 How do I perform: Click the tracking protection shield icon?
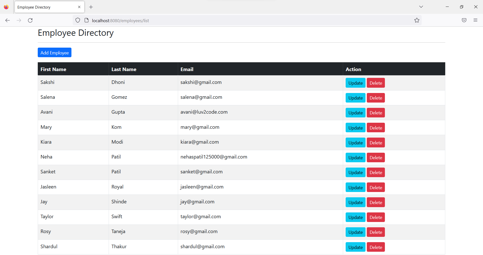tap(77, 20)
